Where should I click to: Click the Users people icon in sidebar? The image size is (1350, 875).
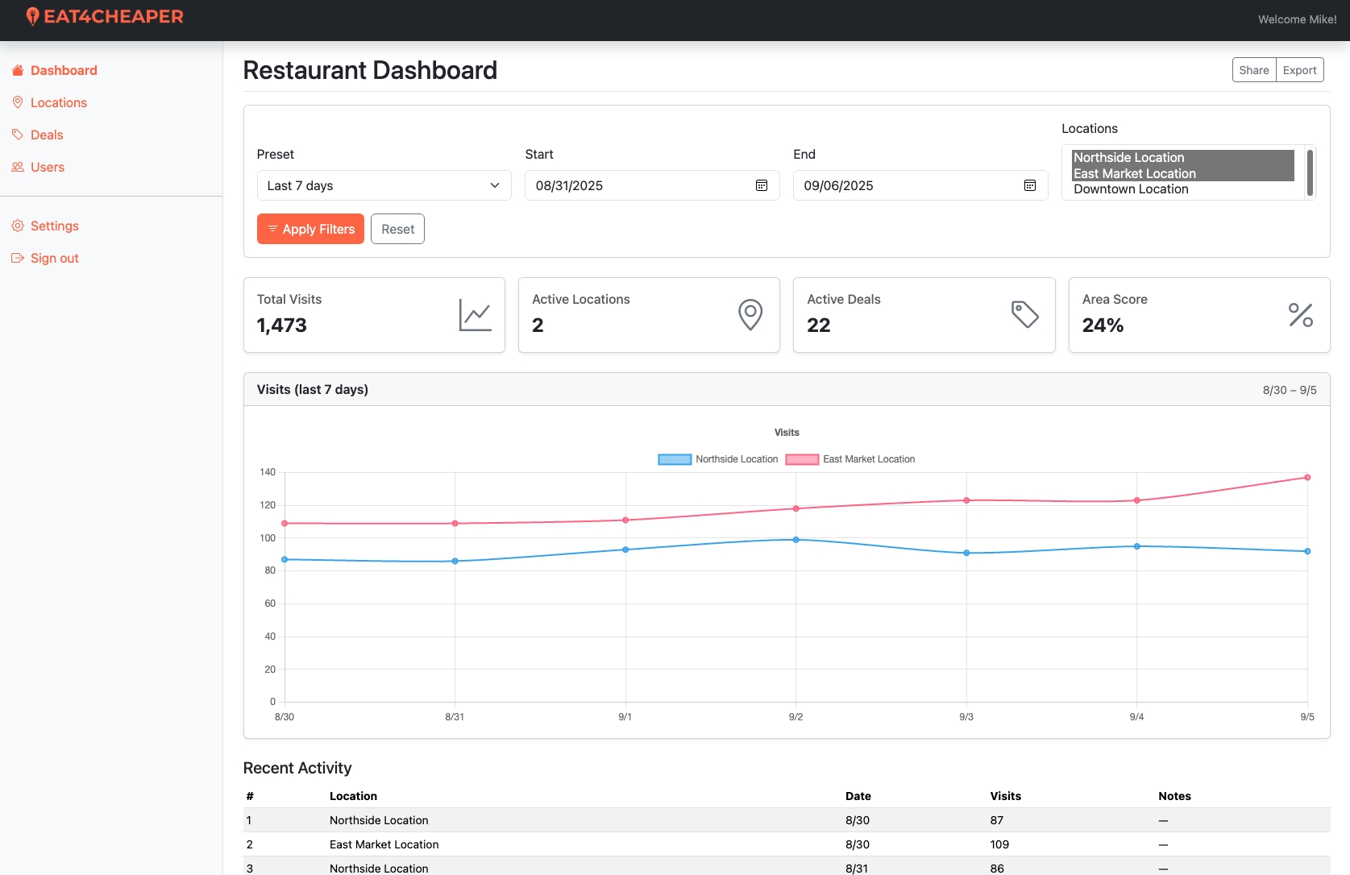pos(18,168)
